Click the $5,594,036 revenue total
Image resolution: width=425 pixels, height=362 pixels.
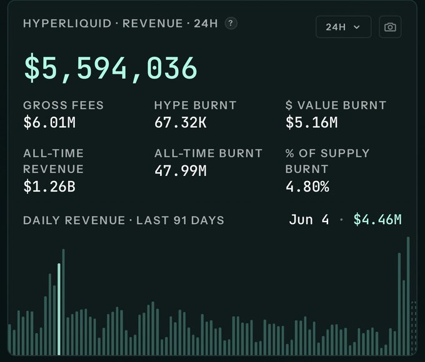tap(111, 68)
